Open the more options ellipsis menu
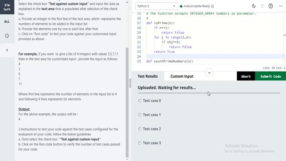The height and width of the screenshot is (161, 286). pos(281,6)
